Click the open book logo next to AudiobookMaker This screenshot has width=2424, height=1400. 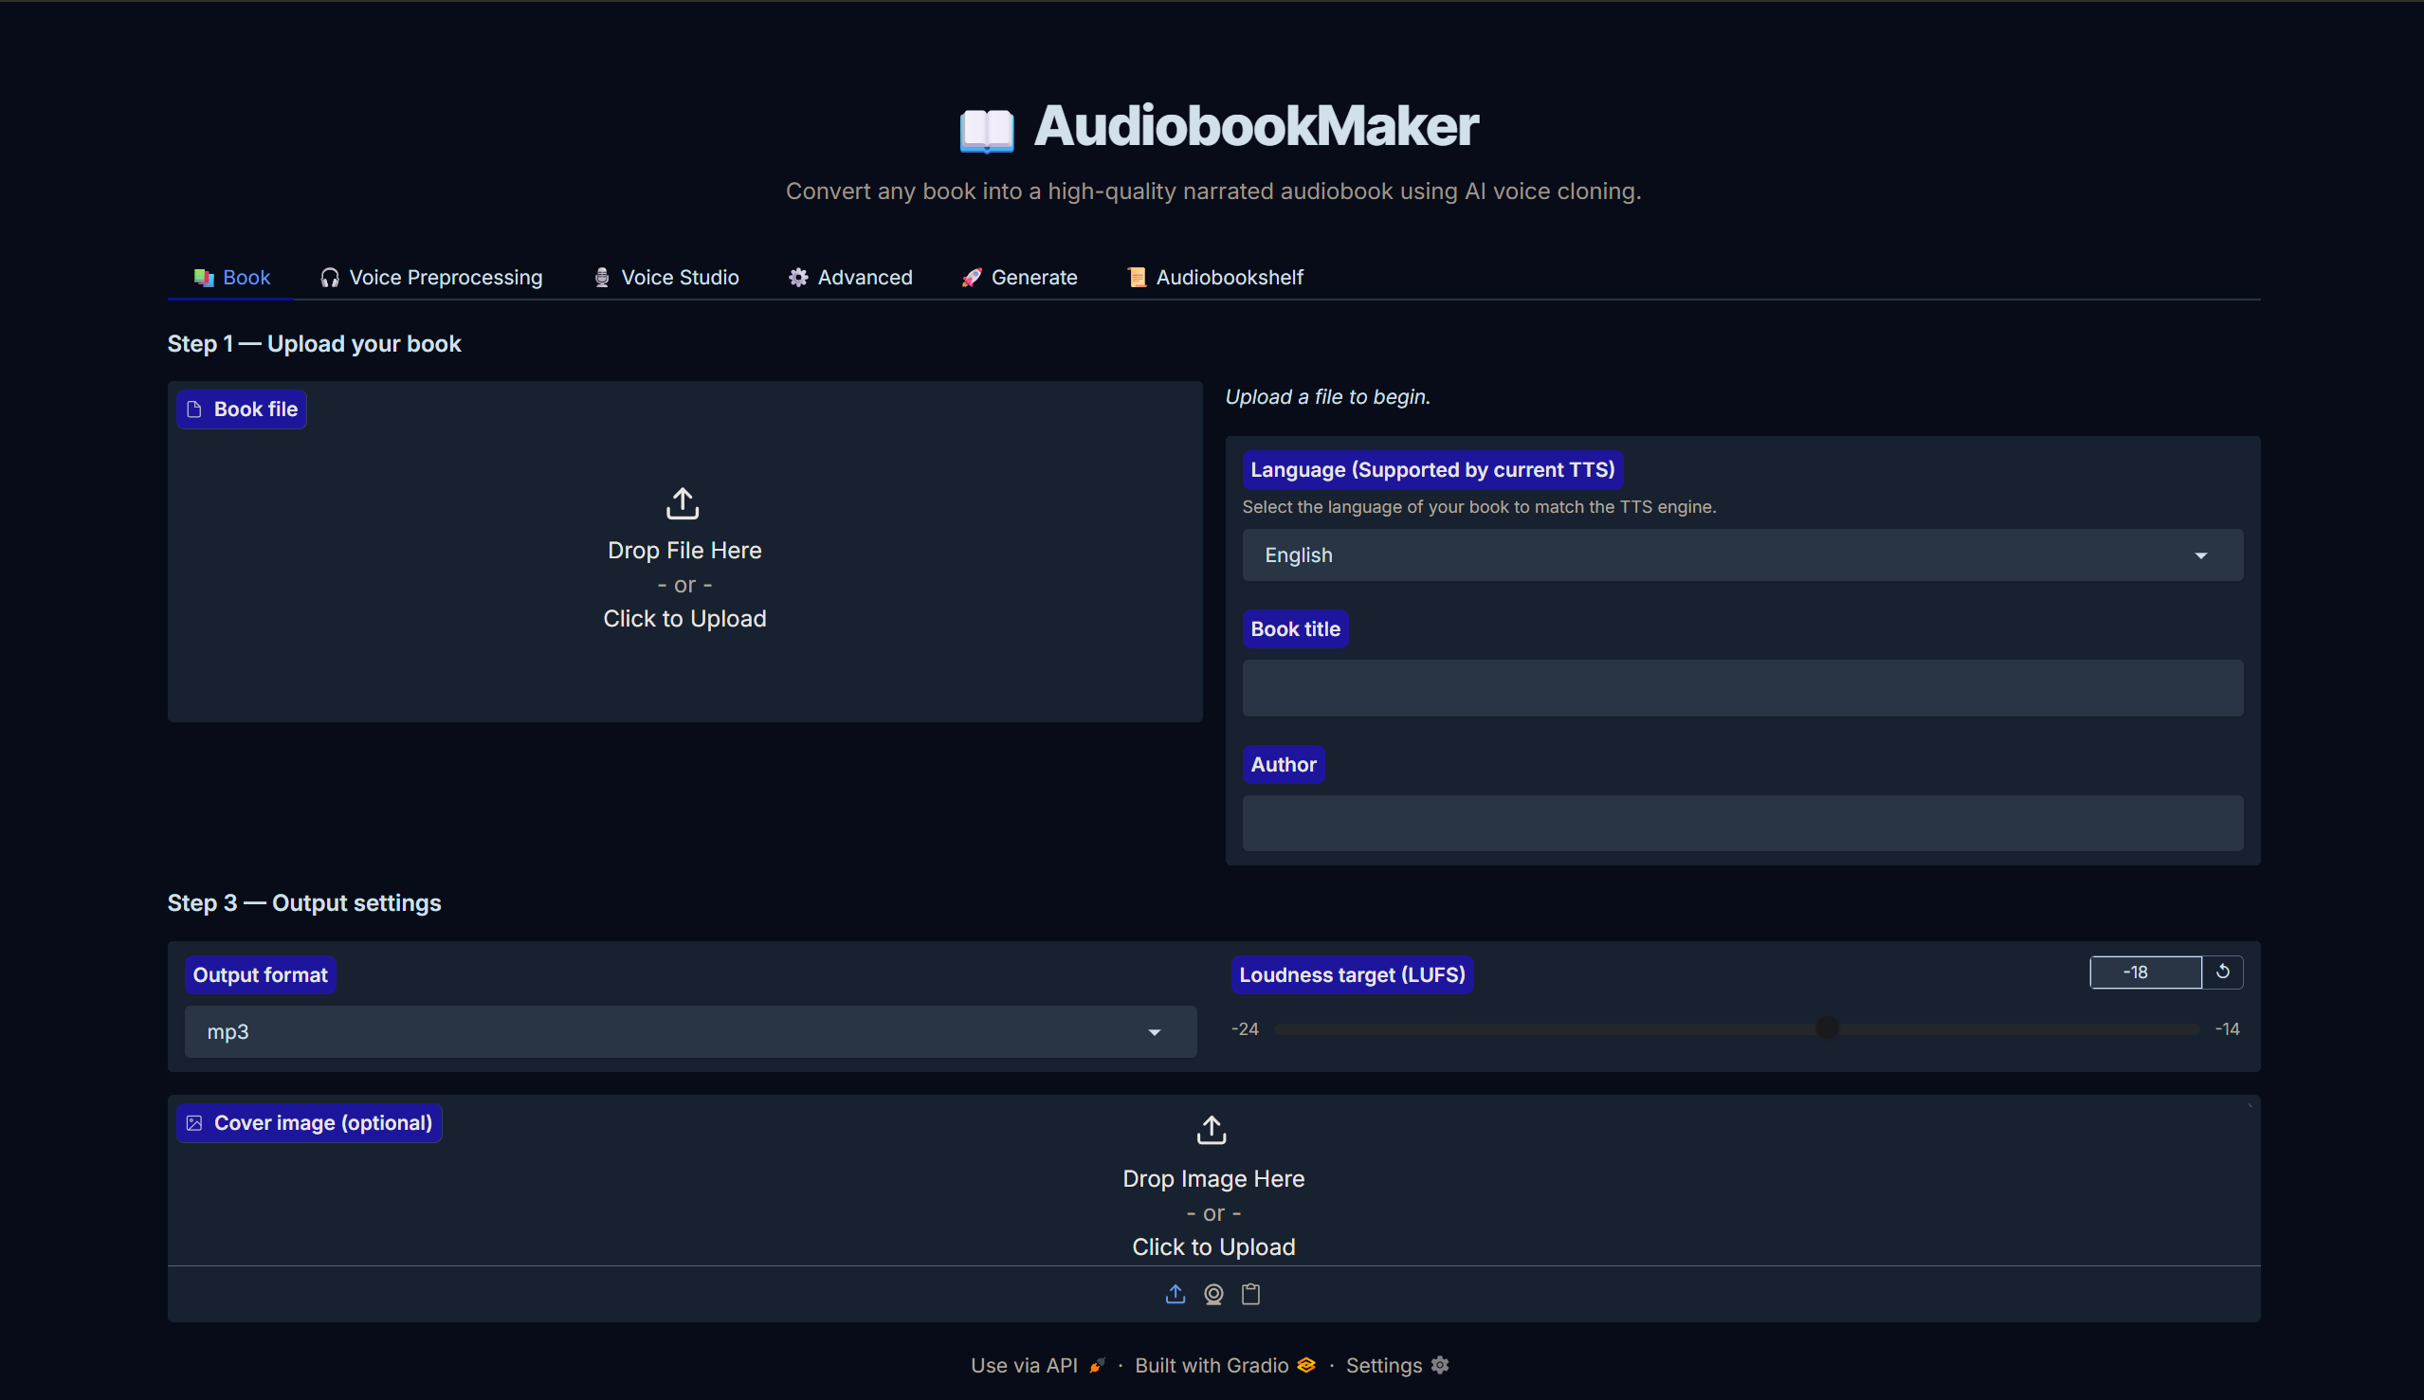tap(987, 130)
